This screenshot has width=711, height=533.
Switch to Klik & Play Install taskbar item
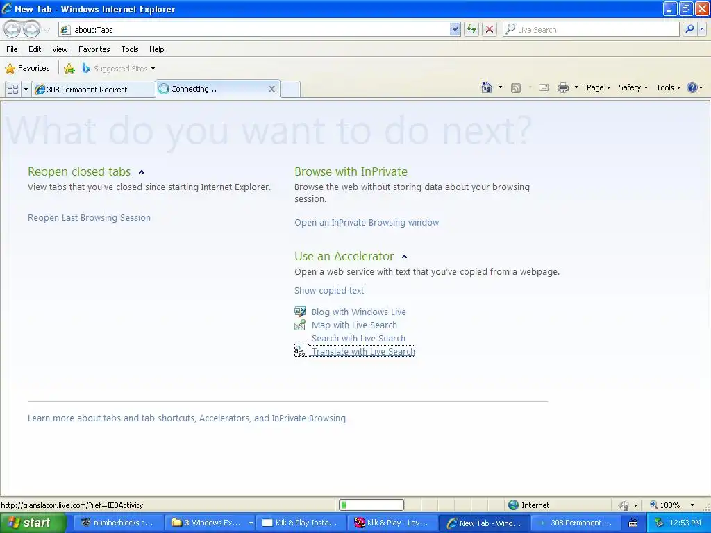(x=301, y=523)
